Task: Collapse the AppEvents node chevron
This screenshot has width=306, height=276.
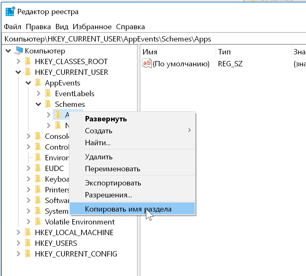Action: [x=28, y=83]
